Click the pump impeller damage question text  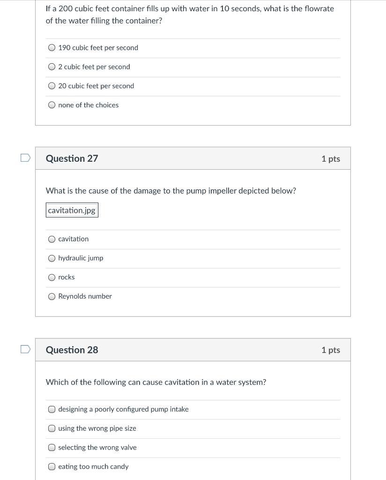tap(171, 191)
